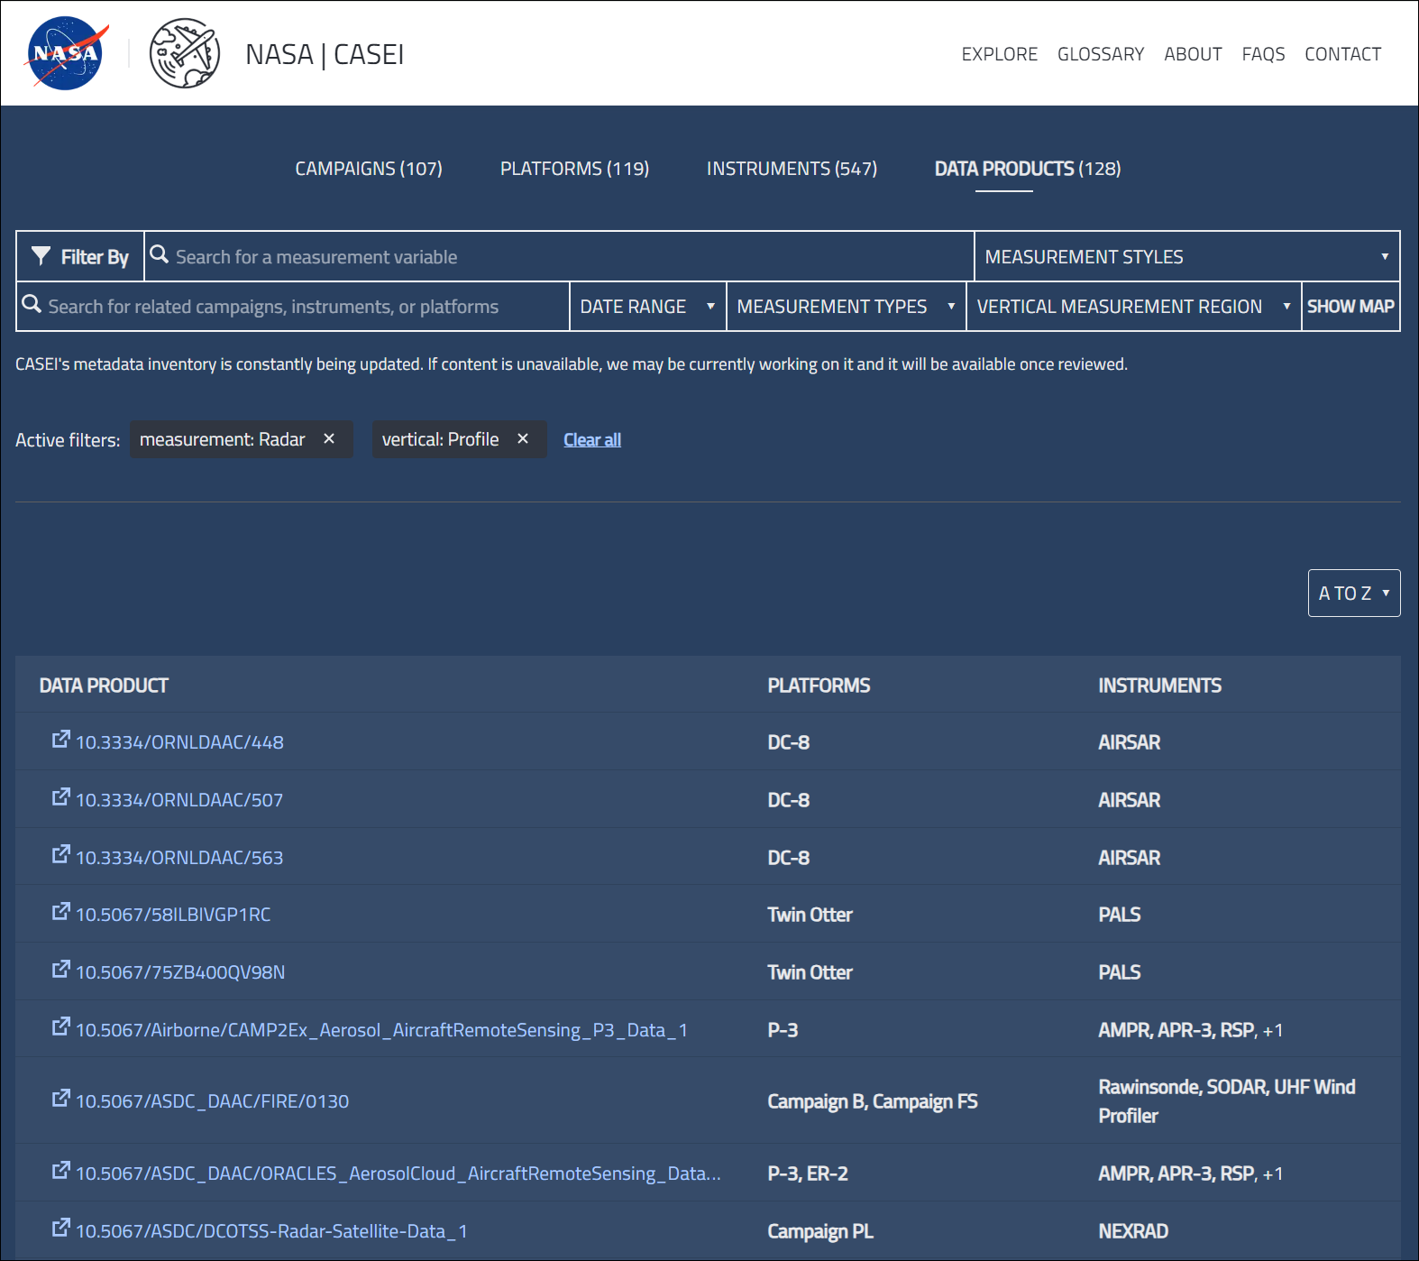The width and height of the screenshot is (1419, 1261).
Task: Click 'AMPR, APR-3, RSP, +1' in CAMP2Ex row
Action: pyautogui.click(x=1190, y=1030)
